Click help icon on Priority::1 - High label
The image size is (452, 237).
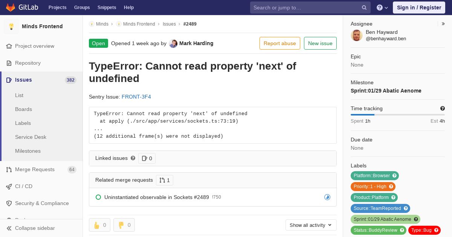(391, 187)
